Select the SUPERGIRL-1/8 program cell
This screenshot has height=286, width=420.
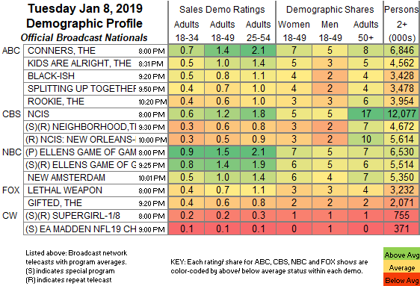pyautogui.click(x=96, y=216)
